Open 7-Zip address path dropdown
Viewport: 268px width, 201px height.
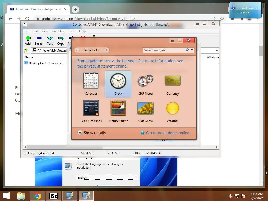[217, 51]
